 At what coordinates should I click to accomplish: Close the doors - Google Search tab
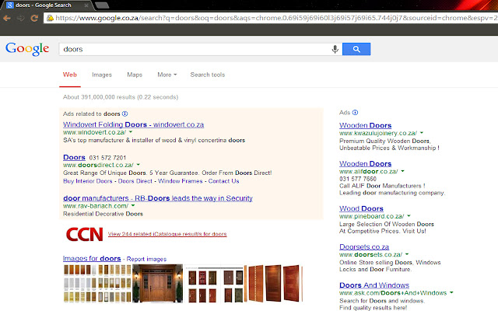point(86,5)
